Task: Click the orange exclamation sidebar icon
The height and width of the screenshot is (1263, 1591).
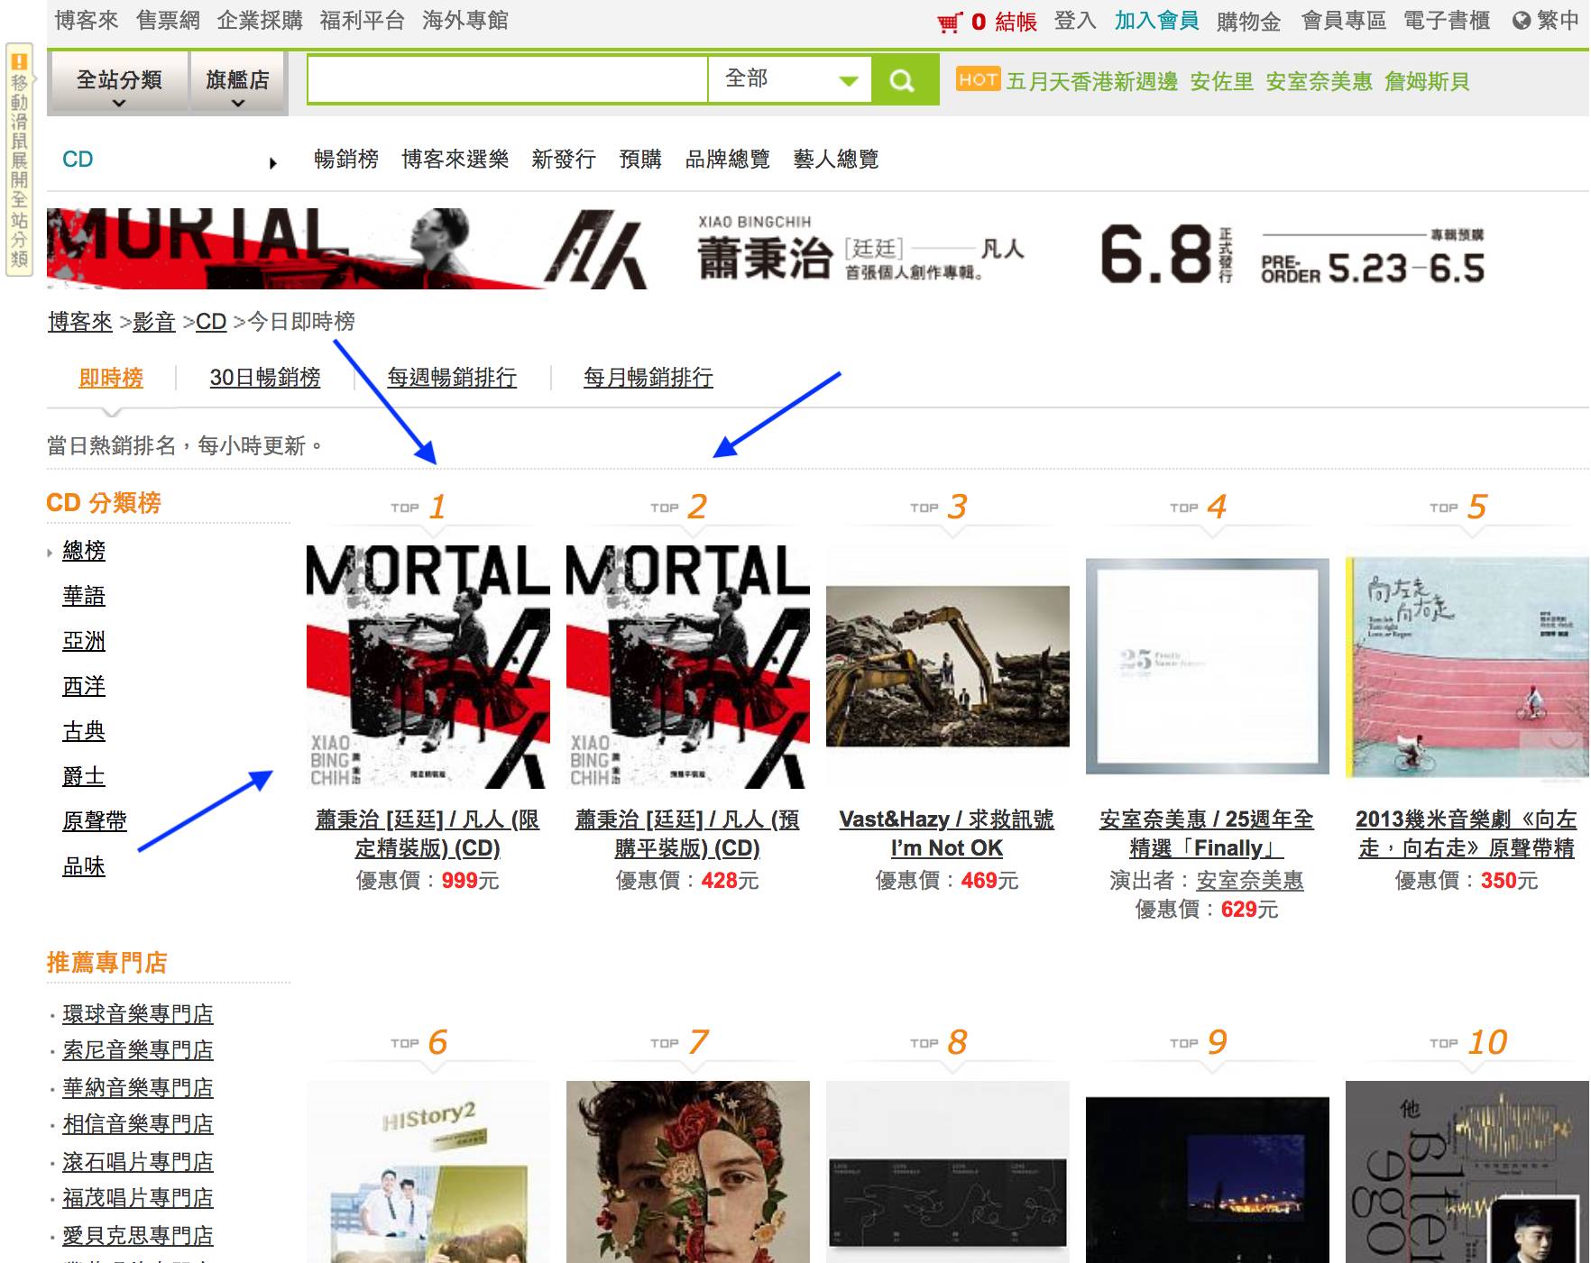Action: tap(19, 62)
